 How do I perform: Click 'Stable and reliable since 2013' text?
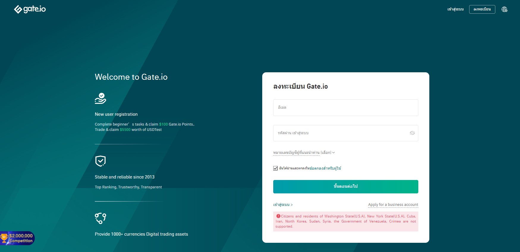pos(125,177)
